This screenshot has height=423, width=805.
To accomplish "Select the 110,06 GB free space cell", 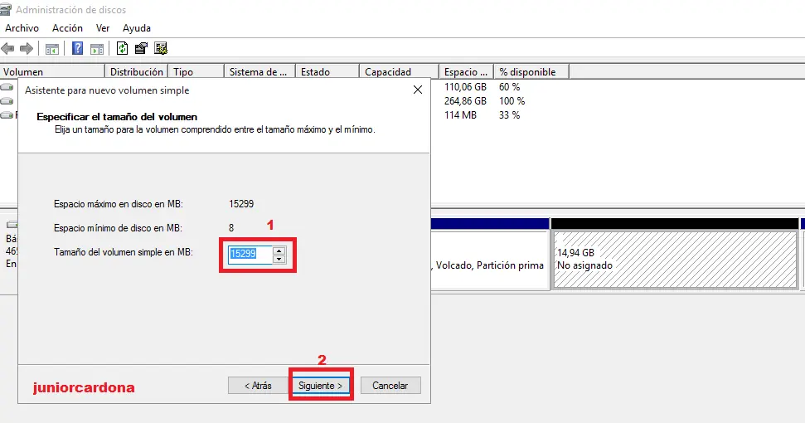I will (465, 87).
